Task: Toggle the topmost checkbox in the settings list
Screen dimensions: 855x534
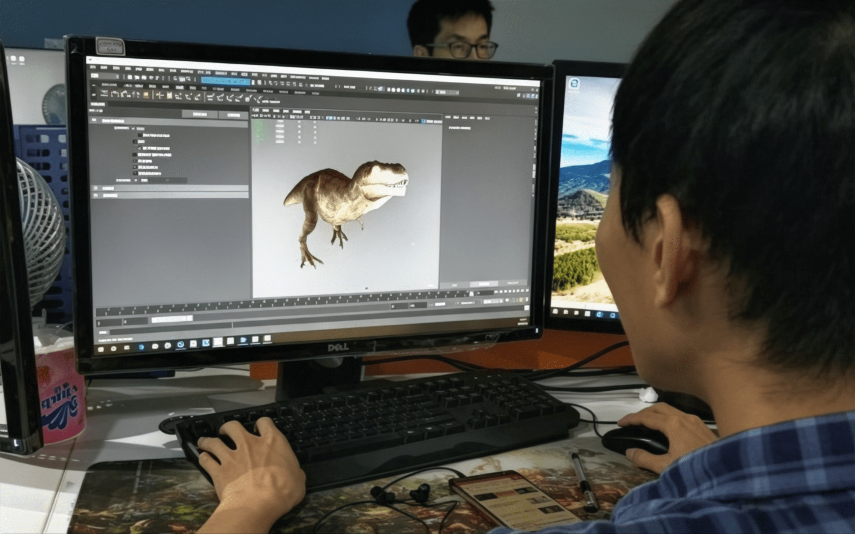Action: tap(140, 135)
